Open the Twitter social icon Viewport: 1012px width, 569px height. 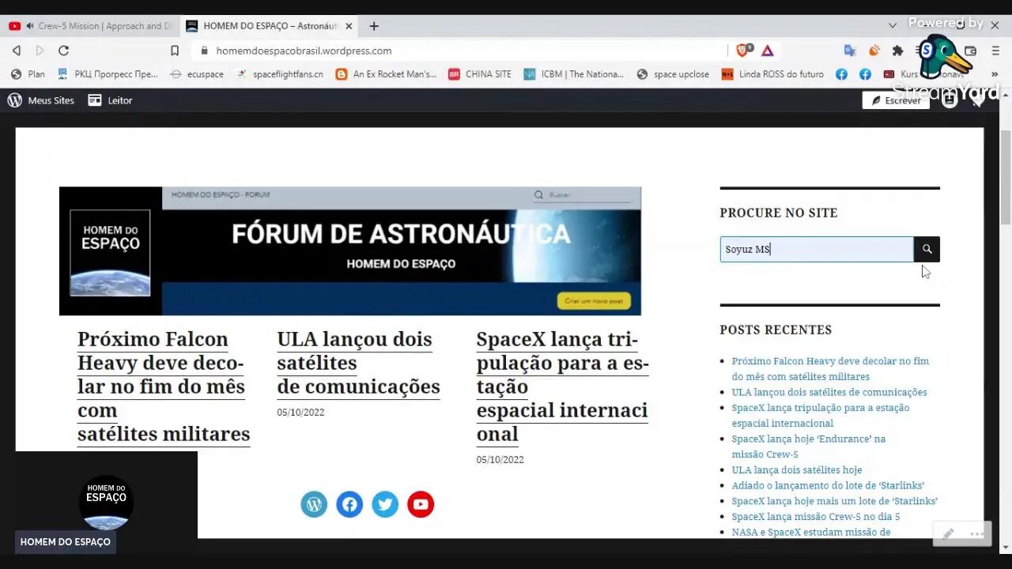(x=385, y=504)
